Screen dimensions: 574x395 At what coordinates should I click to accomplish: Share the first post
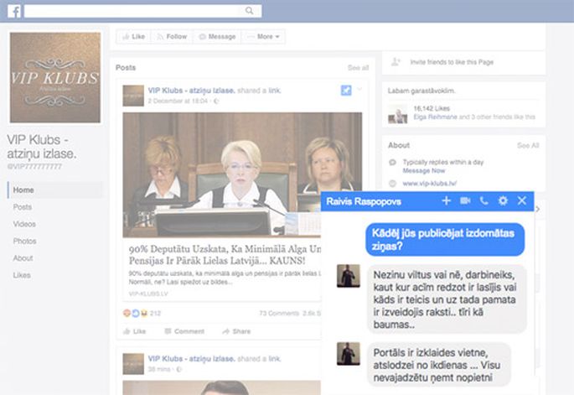pos(236,331)
